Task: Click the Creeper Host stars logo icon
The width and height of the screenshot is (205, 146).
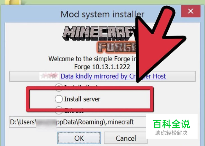Action: pyautogui.click(x=49, y=76)
